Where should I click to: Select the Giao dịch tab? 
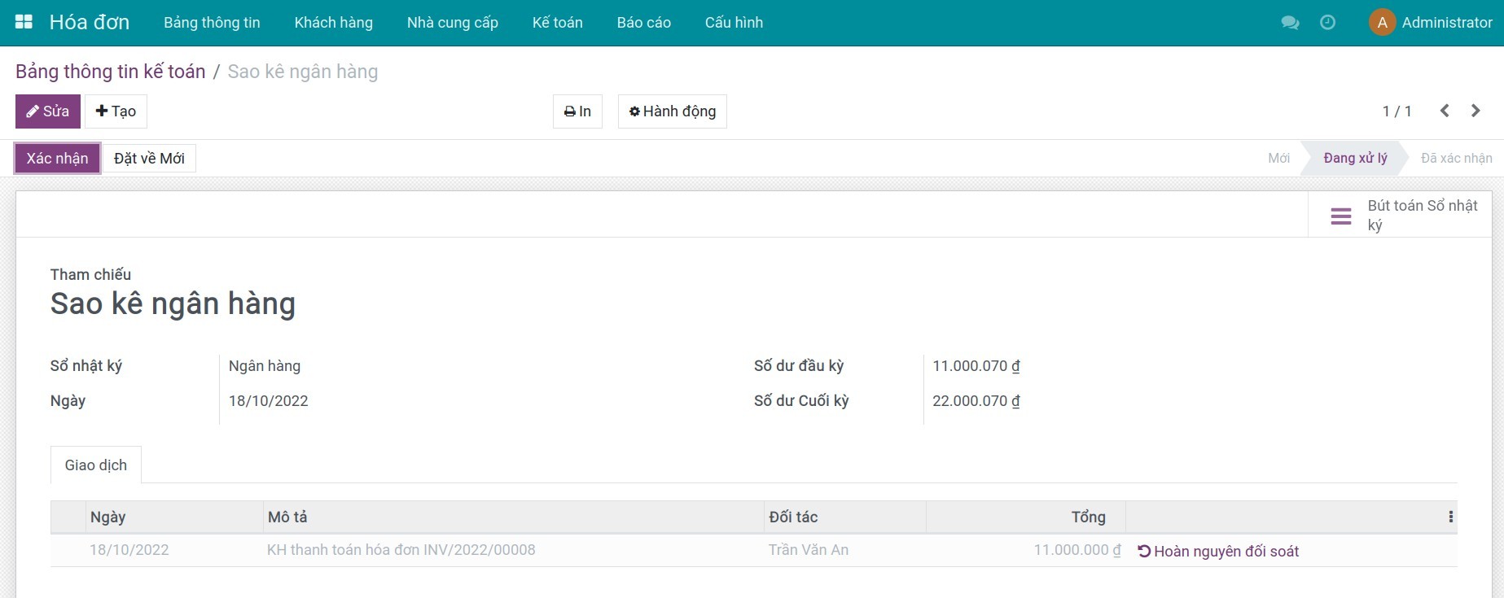click(96, 465)
